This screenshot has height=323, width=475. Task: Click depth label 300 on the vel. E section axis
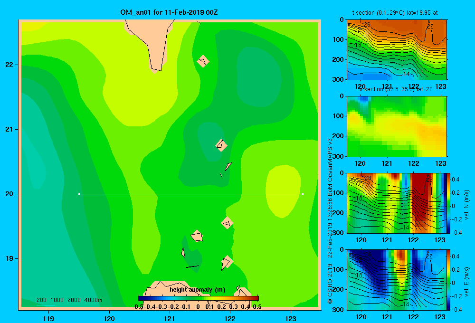339,310
